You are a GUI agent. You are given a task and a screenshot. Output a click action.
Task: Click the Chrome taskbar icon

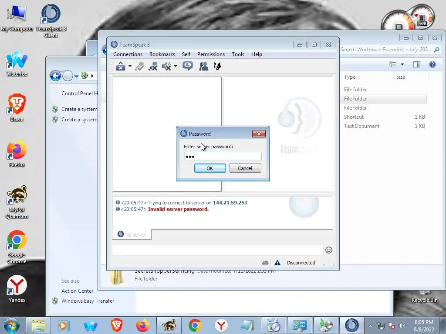(x=195, y=325)
